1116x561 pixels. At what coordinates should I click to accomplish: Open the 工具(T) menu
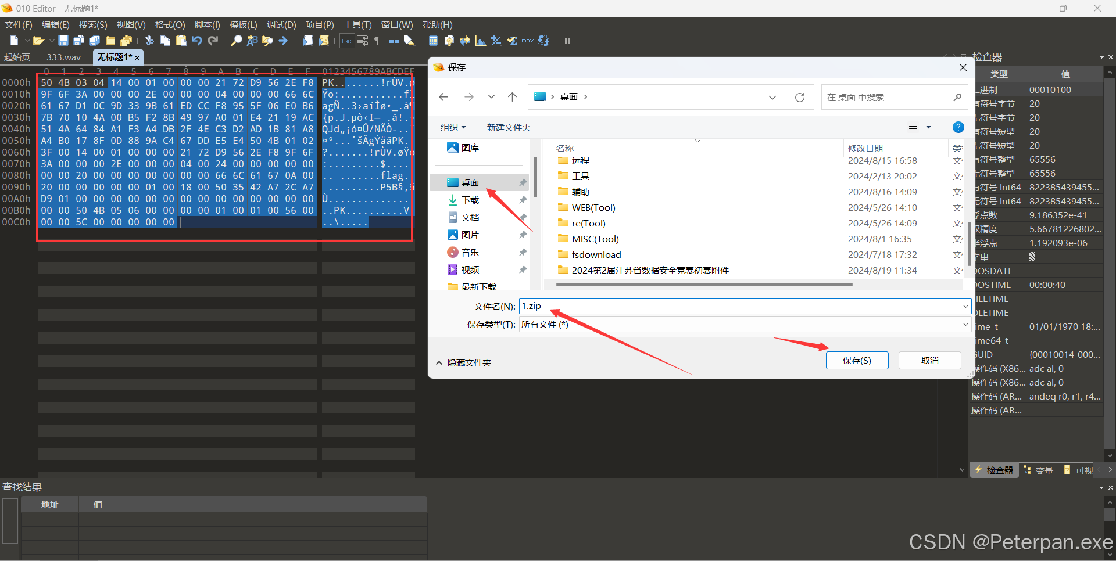point(357,25)
